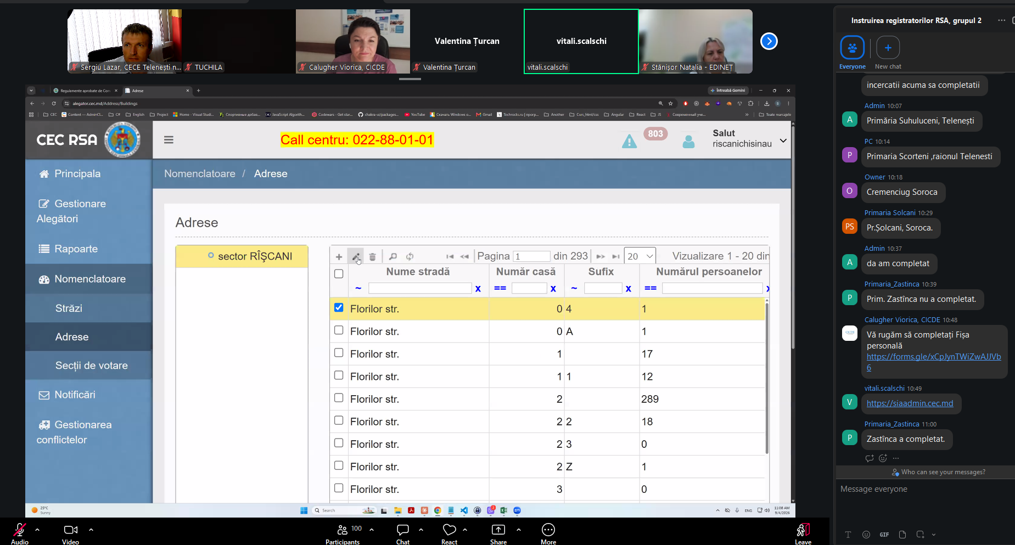Screen dimensions: 1015x545
Task: Open the warning alerts triangle icon
Action: click(629, 141)
